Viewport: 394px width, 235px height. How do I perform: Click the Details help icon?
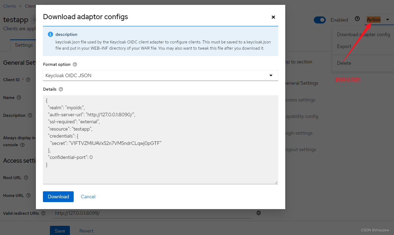61,89
